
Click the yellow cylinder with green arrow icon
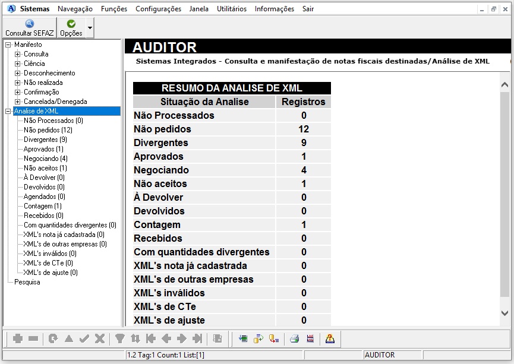(x=258, y=338)
